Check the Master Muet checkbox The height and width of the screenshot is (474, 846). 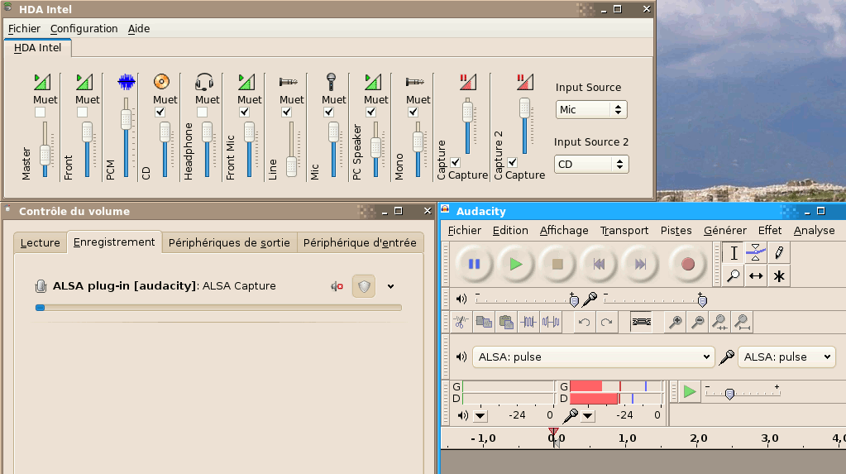40,113
